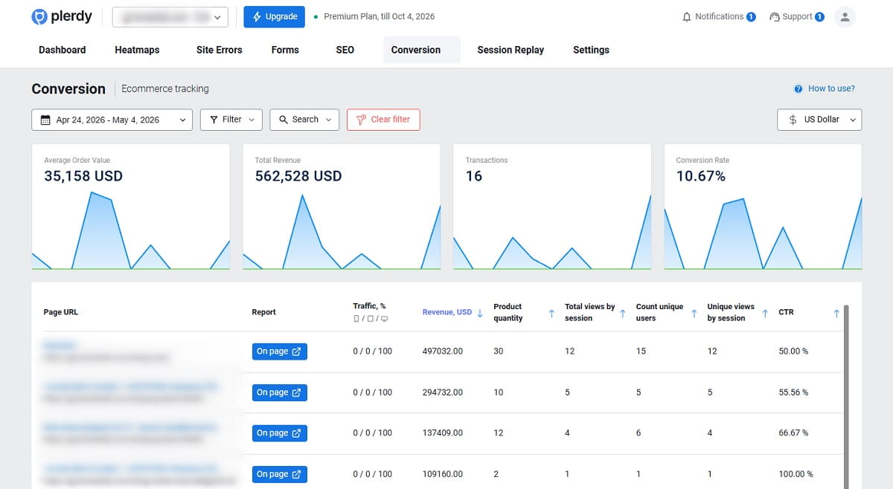Open the blurred URL link in 497032.00 row

point(61,346)
